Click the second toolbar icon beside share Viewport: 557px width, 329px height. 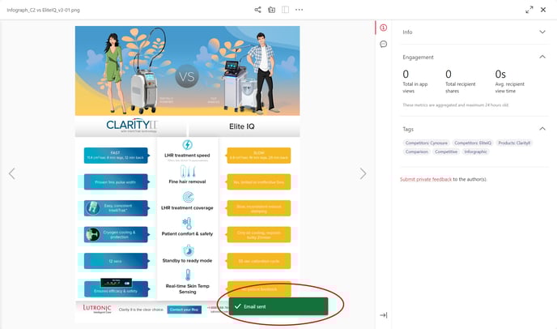(x=271, y=10)
